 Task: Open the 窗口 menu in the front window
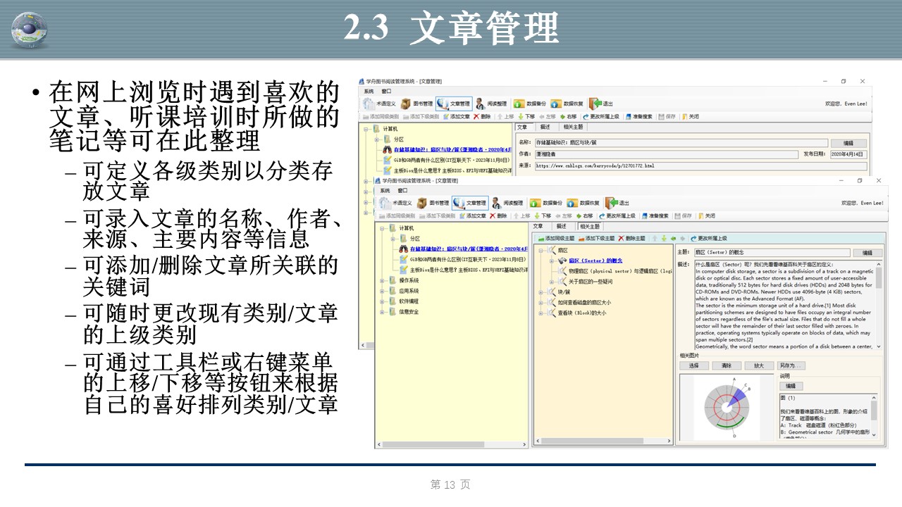402,190
